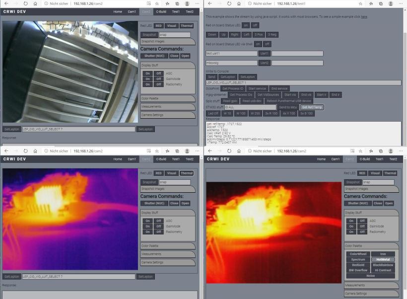Screen dimensions: 407x299
Task: Turn AGC on in the top-left camera window
Action: 147,73
